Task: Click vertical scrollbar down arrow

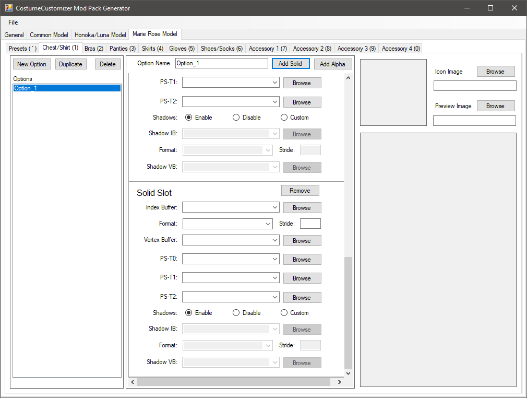Action: pos(348,373)
